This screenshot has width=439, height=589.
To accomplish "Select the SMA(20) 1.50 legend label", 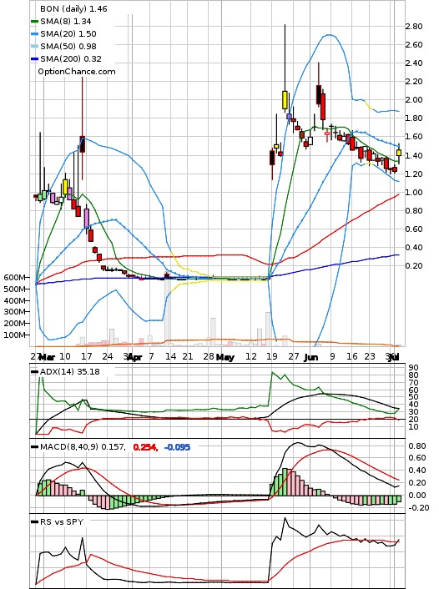I will coord(68,34).
